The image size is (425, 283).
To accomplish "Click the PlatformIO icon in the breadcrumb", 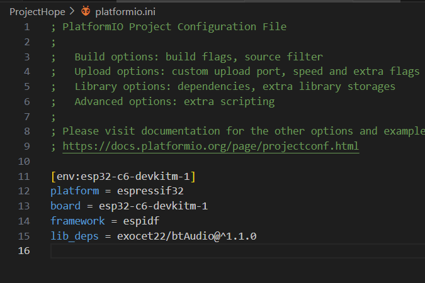I will pyautogui.click(x=86, y=11).
